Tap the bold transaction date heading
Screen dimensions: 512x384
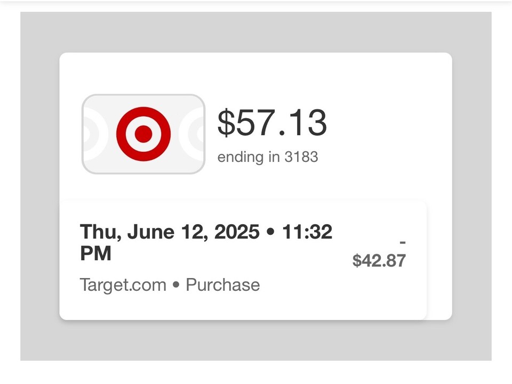tap(206, 231)
